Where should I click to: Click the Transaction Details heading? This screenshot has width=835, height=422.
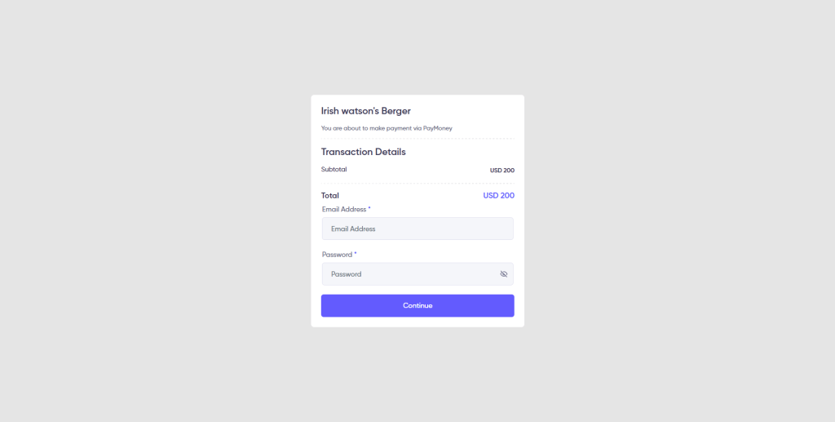[363, 152]
